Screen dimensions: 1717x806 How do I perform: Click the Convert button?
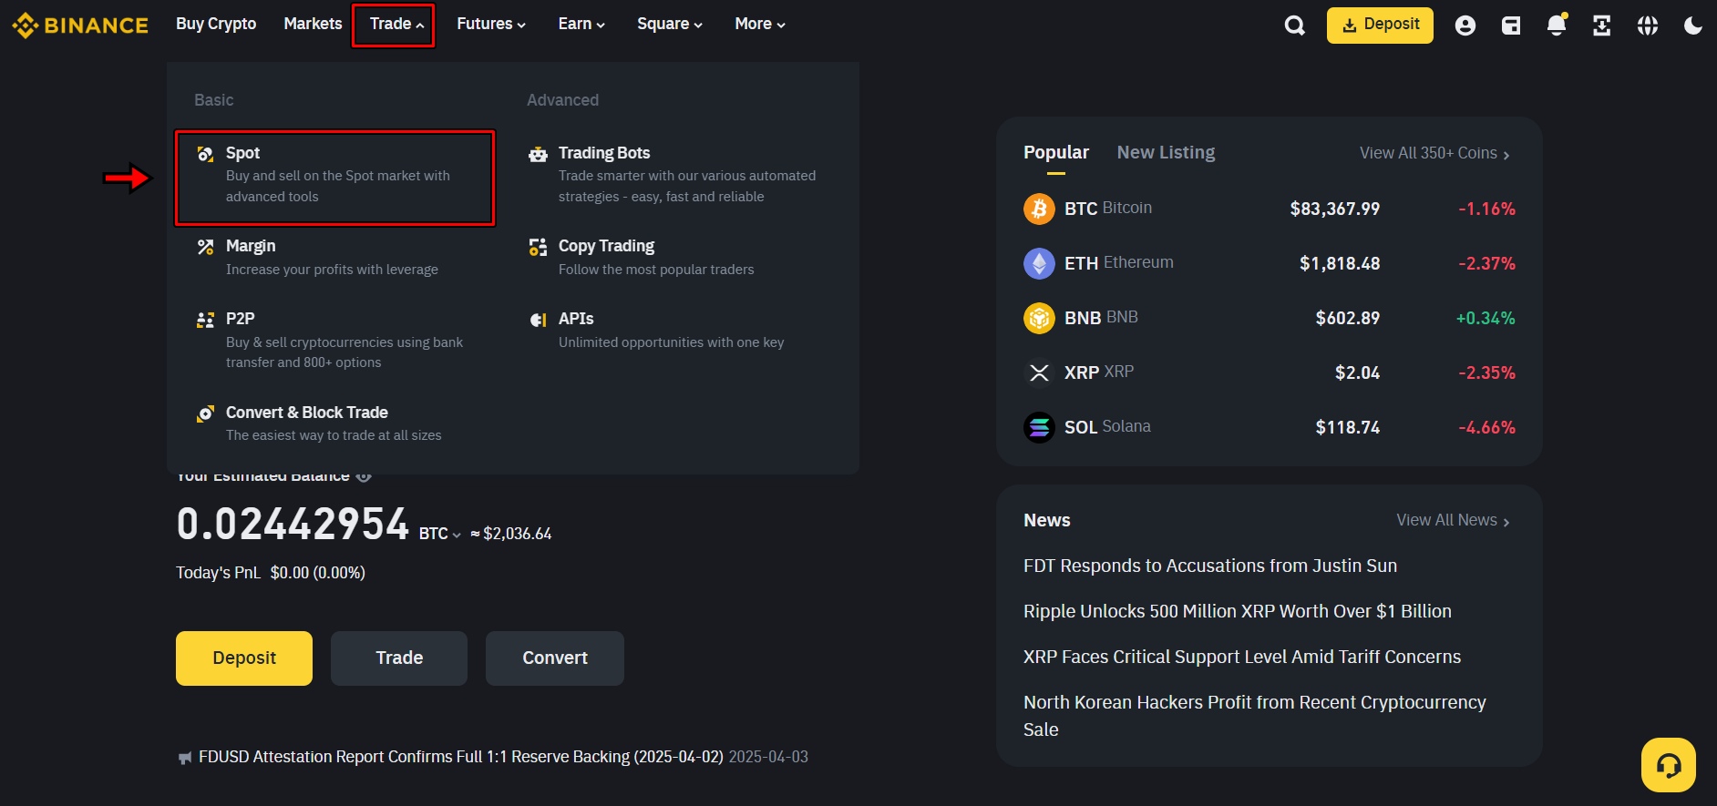coord(554,658)
